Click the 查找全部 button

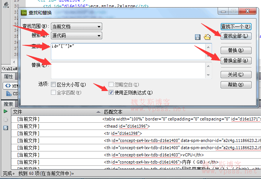[x=236, y=36]
